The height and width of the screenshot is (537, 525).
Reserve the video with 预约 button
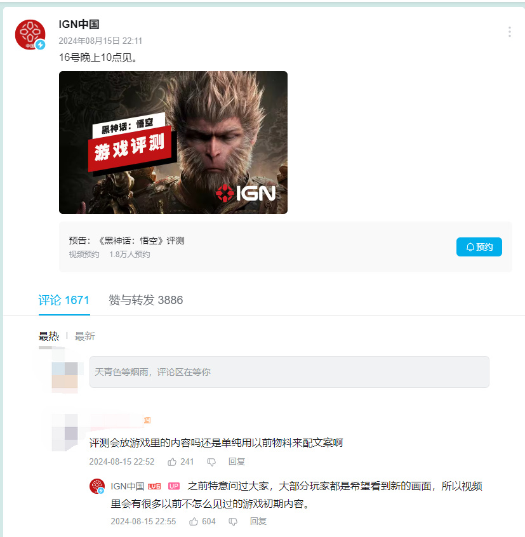coord(479,247)
